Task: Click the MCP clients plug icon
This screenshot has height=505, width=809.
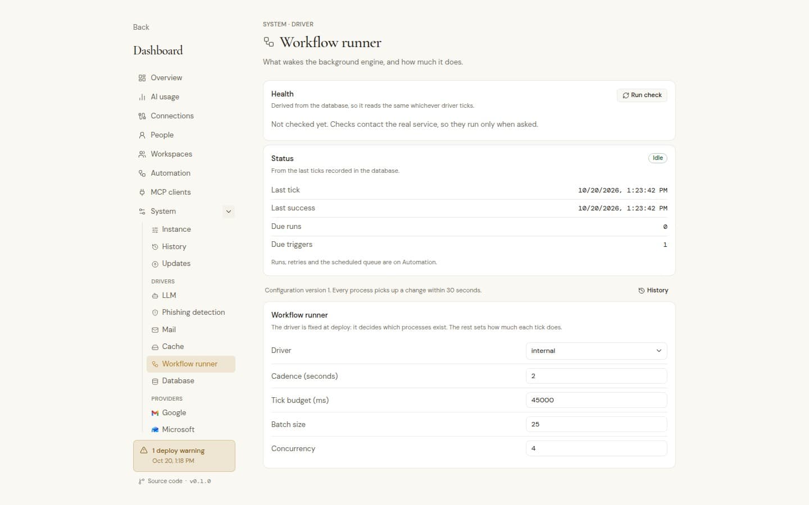Action: (142, 192)
